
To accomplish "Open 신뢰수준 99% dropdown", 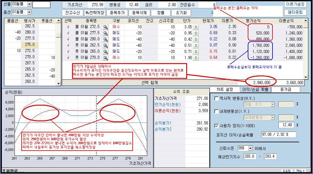I will (x=250, y=148).
